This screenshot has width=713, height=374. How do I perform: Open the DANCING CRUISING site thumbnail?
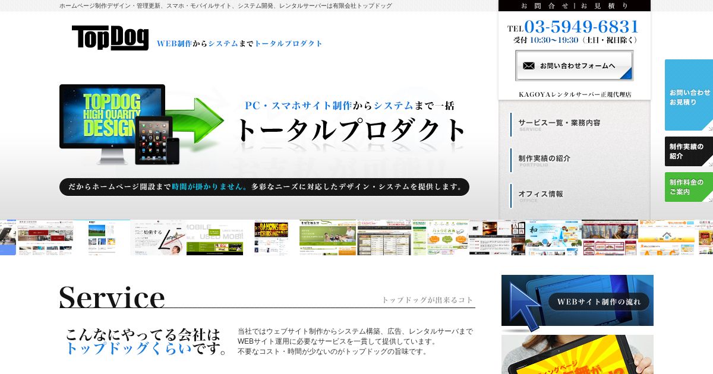tap(271, 237)
